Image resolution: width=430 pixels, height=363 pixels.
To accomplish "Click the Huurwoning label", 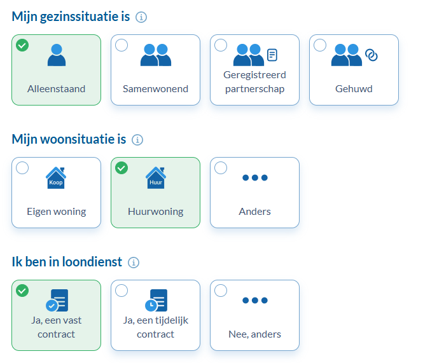I will click(x=155, y=212).
